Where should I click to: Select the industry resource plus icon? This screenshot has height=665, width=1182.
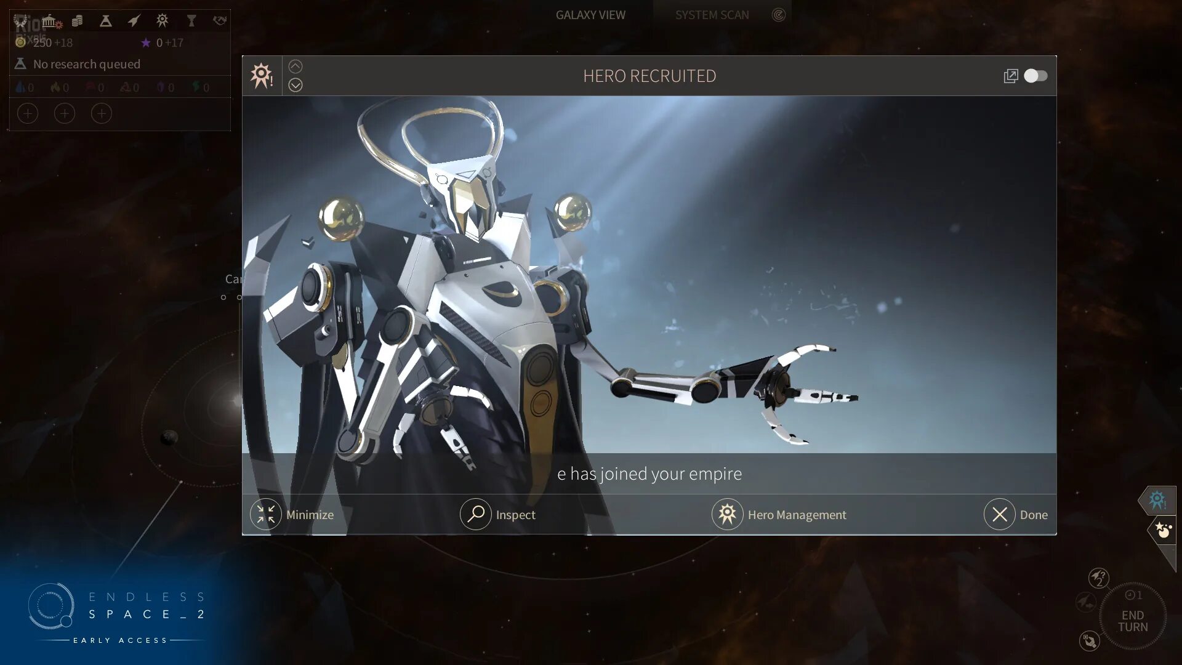63,113
